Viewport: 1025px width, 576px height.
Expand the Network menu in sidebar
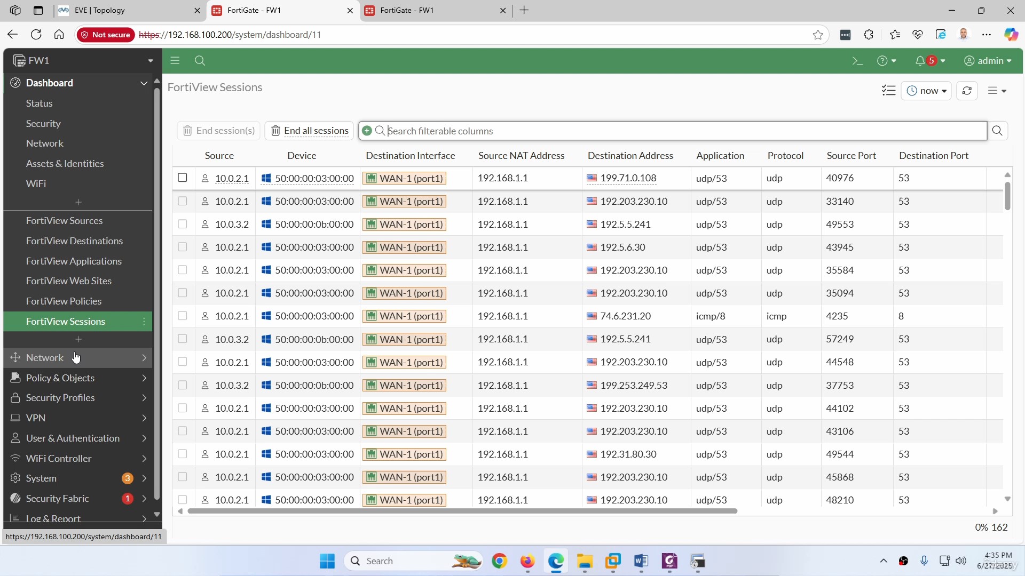click(78, 358)
